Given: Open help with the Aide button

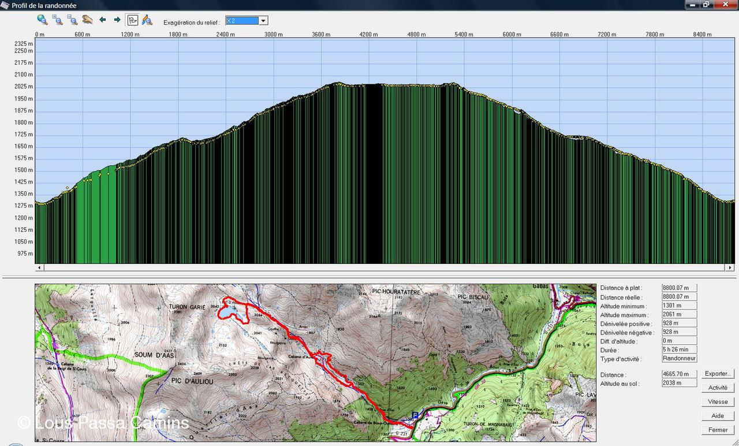Looking at the screenshot, I should tap(718, 416).
